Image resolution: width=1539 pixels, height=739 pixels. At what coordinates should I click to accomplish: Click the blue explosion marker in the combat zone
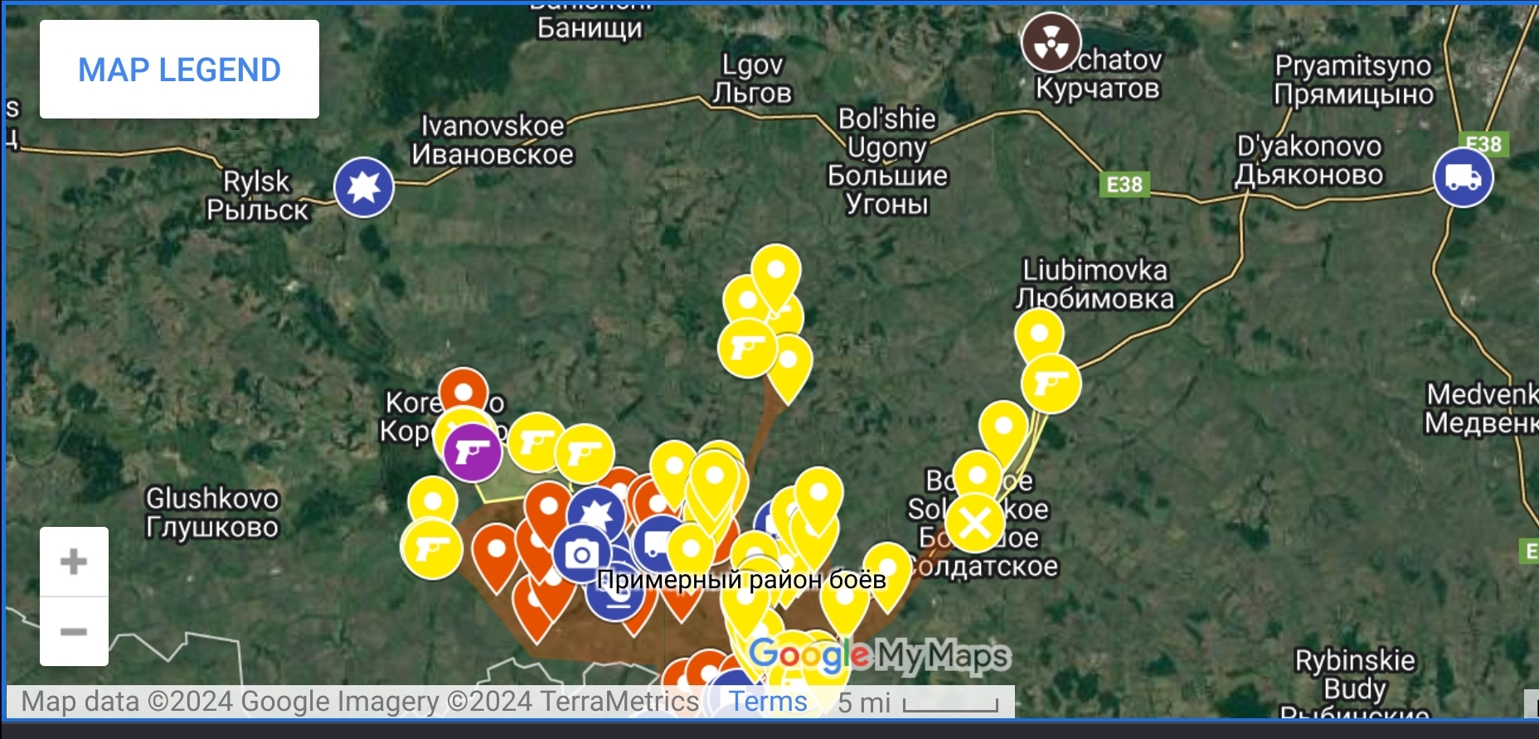(595, 514)
